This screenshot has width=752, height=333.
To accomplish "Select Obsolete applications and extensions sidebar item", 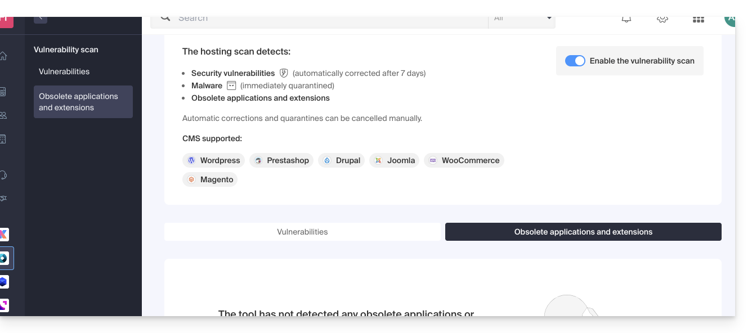I will click(83, 102).
